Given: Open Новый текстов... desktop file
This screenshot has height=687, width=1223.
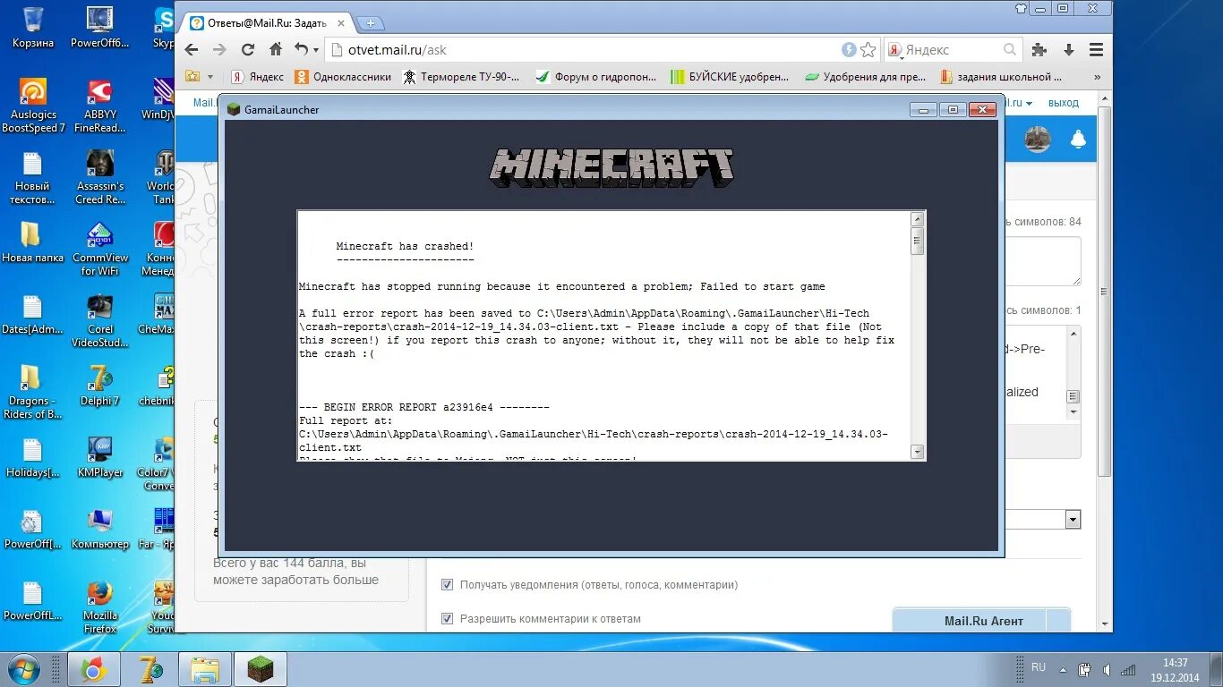Looking at the screenshot, I should point(33,177).
